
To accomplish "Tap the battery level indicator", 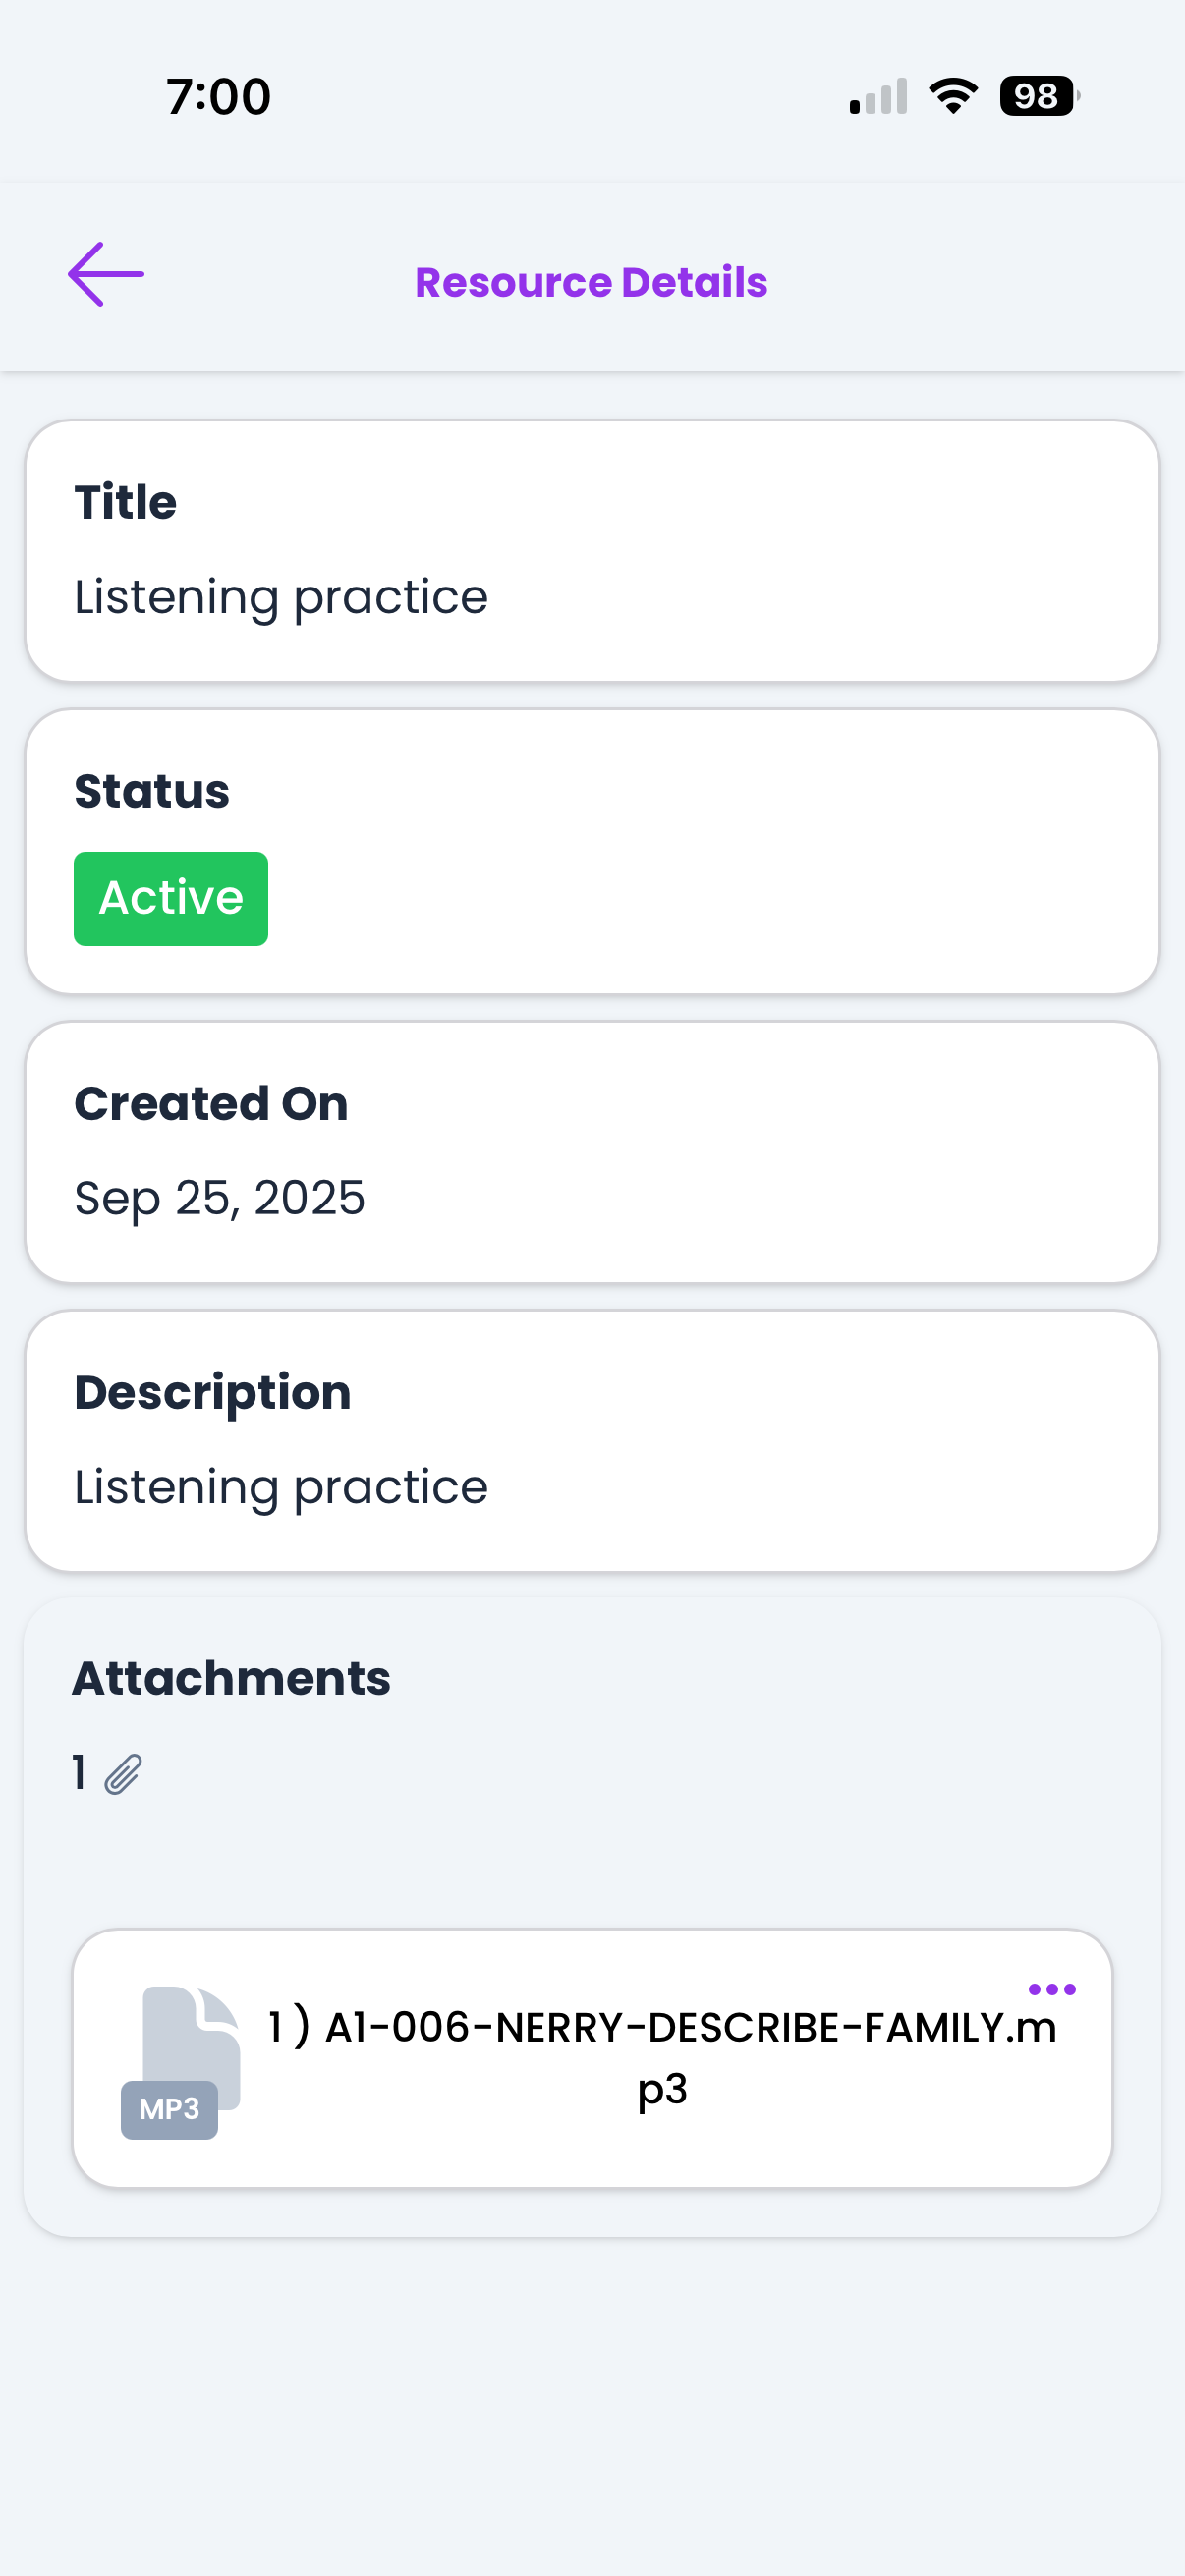I will tap(1038, 96).
